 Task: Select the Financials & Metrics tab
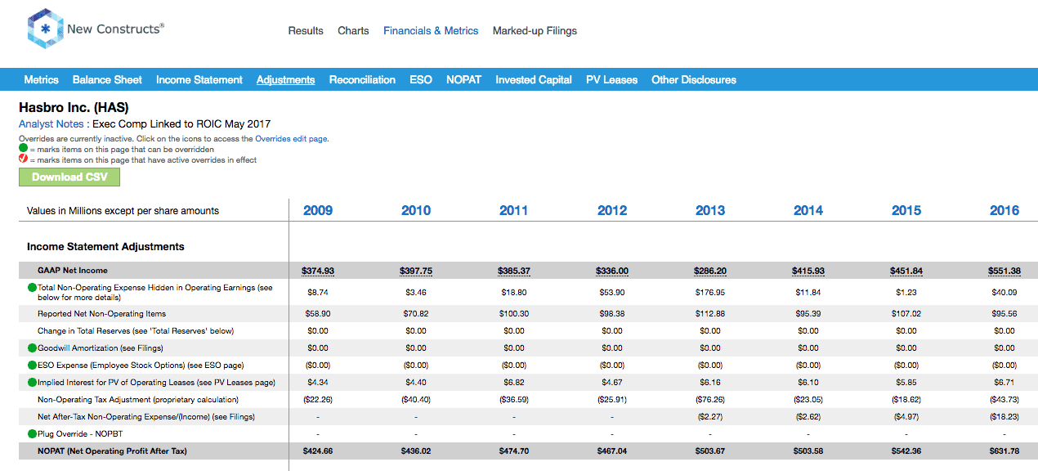(x=431, y=31)
